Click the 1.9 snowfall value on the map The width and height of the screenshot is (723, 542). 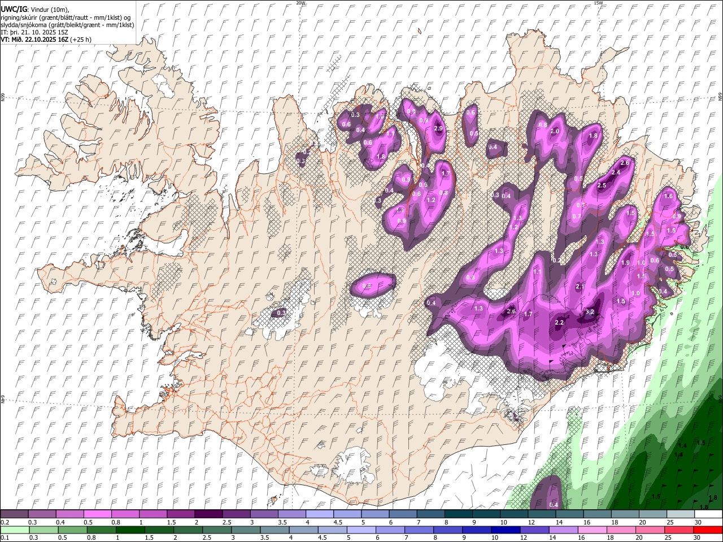[x=625, y=263]
